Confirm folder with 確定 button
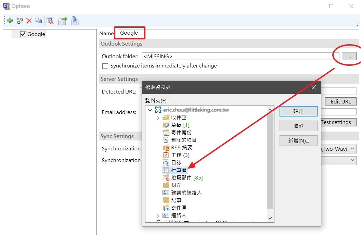Viewport: 361px width, 235px height. pos(298,111)
